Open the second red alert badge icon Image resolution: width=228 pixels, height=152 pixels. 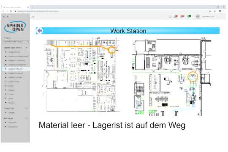point(182,16)
